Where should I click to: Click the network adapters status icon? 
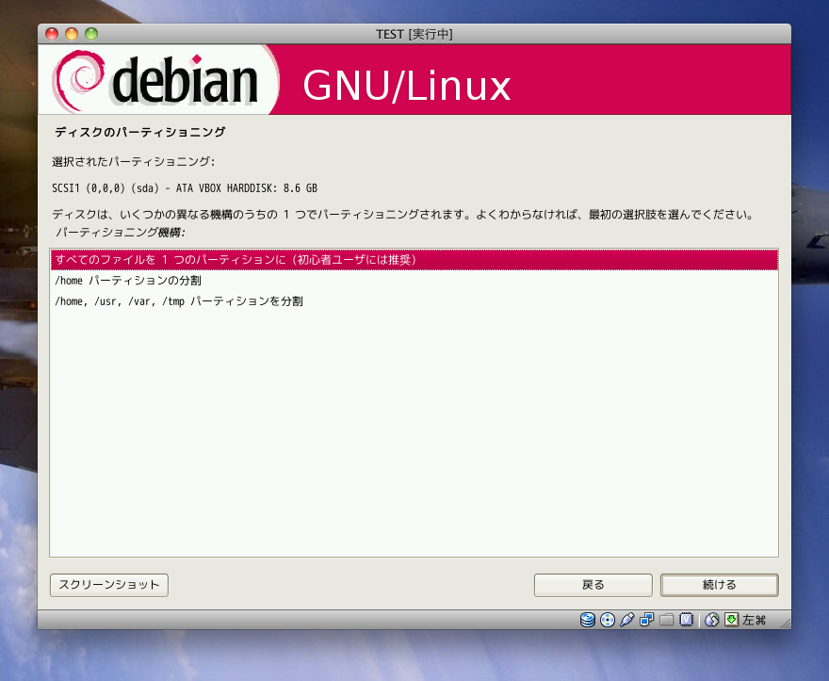[x=646, y=620]
